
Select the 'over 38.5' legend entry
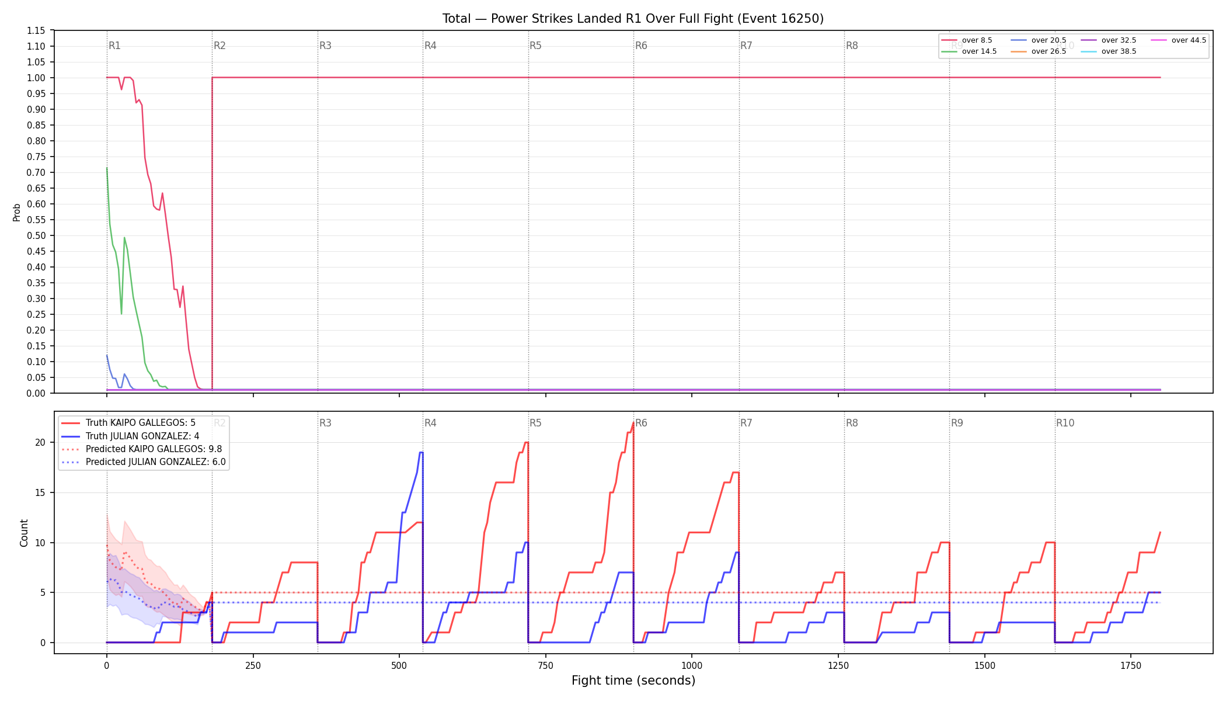tap(1109, 51)
